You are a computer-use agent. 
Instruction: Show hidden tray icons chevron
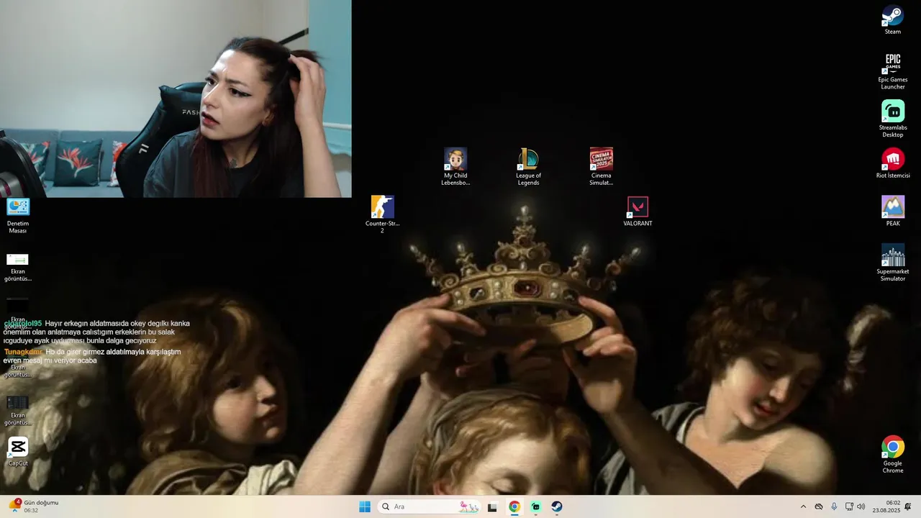click(x=803, y=506)
